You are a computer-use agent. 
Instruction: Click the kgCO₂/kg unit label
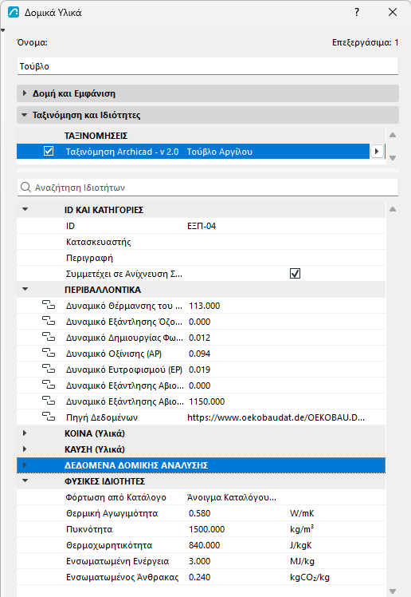click(310, 577)
